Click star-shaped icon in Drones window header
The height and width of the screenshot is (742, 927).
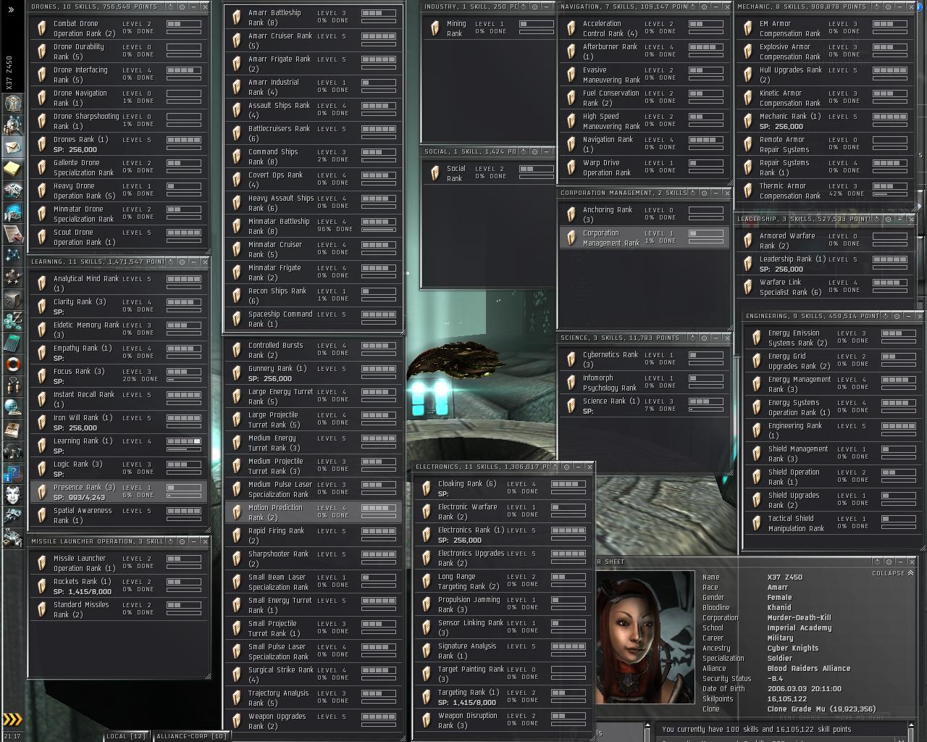coord(171,7)
